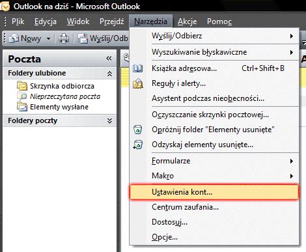This screenshot has height=252, width=306.
Task: Click the Nieprzeczytana poczta magnifier icon
Action: click(x=22, y=96)
